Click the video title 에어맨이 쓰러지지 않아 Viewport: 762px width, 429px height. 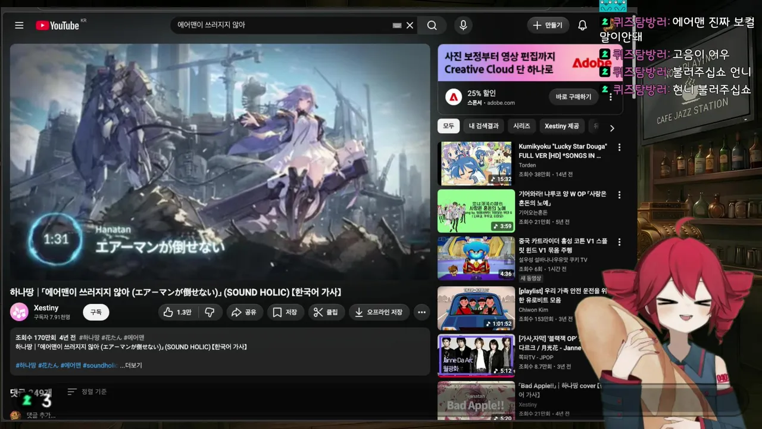tap(175, 292)
